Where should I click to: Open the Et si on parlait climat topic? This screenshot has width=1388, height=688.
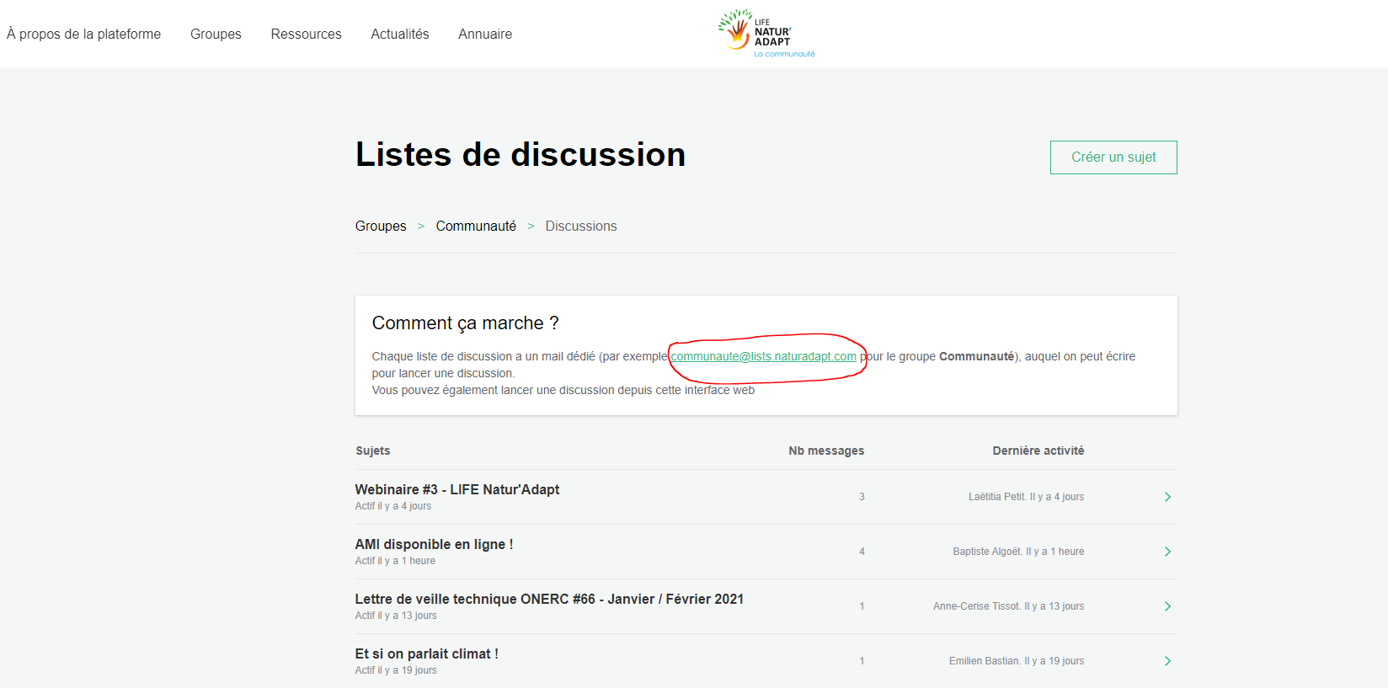pyautogui.click(x=426, y=653)
